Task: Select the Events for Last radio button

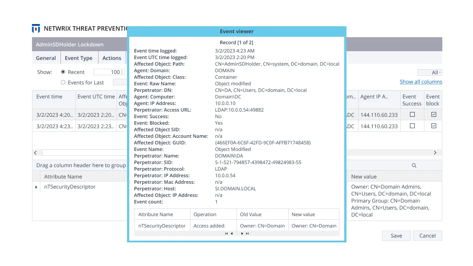Action: pos(63,82)
